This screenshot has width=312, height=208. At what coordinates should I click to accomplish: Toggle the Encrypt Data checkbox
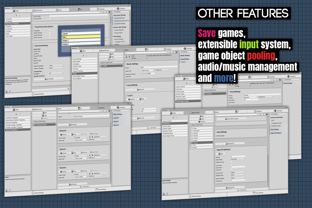(x=50, y=18)
